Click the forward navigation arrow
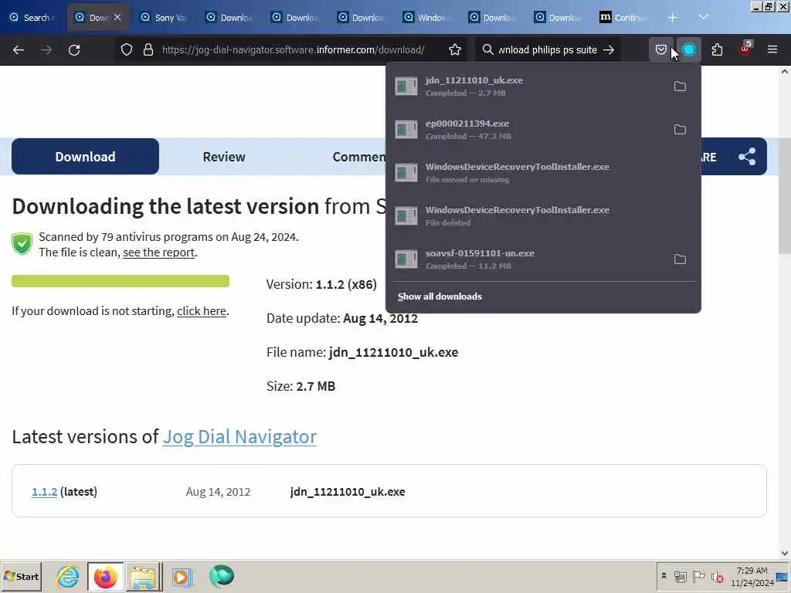 pyautogui.click(x=46, y=50)
